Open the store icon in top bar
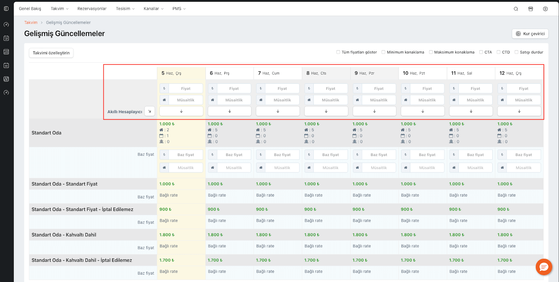This screenshot has height=282, width=559. click(530, 9)
